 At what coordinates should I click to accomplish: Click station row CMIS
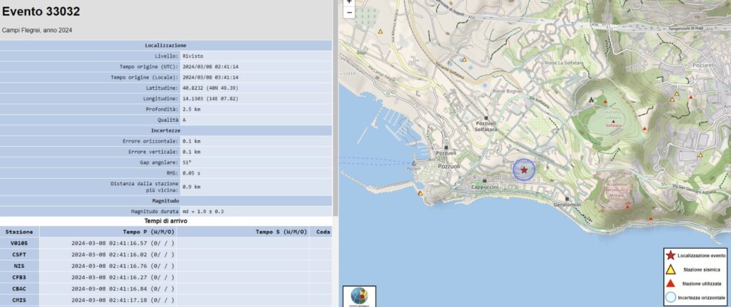pos(166,300)
